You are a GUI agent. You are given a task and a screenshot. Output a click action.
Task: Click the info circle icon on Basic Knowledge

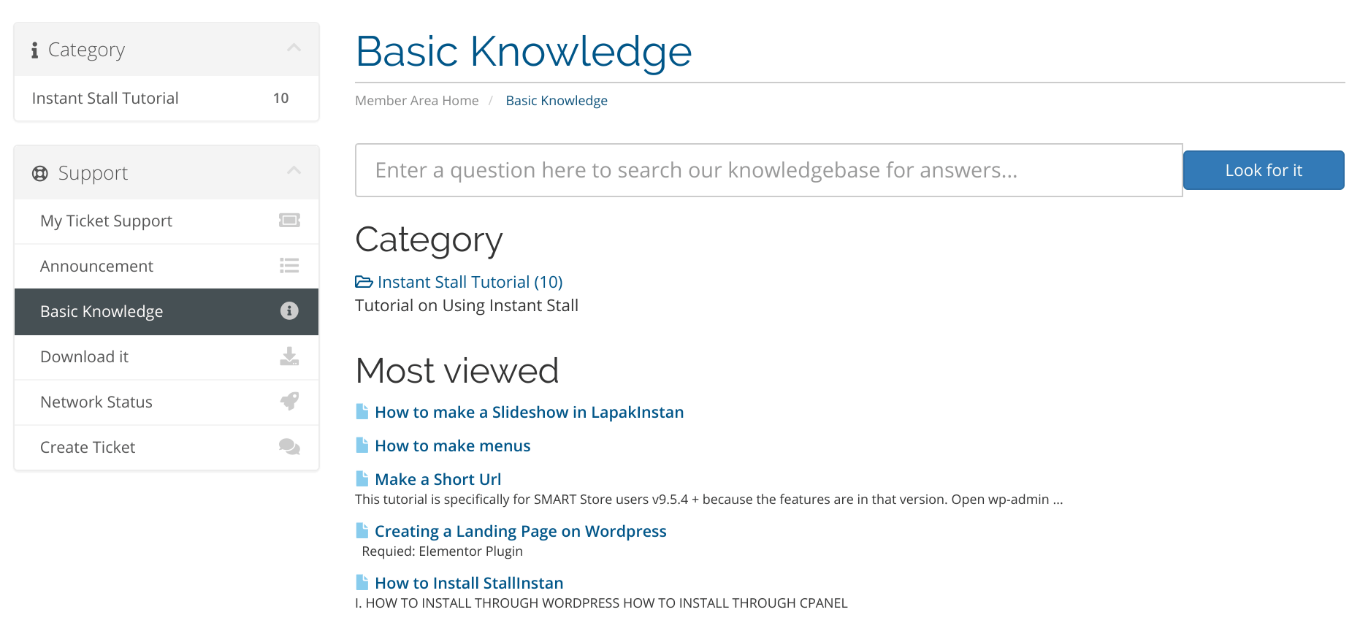point(289,311)
